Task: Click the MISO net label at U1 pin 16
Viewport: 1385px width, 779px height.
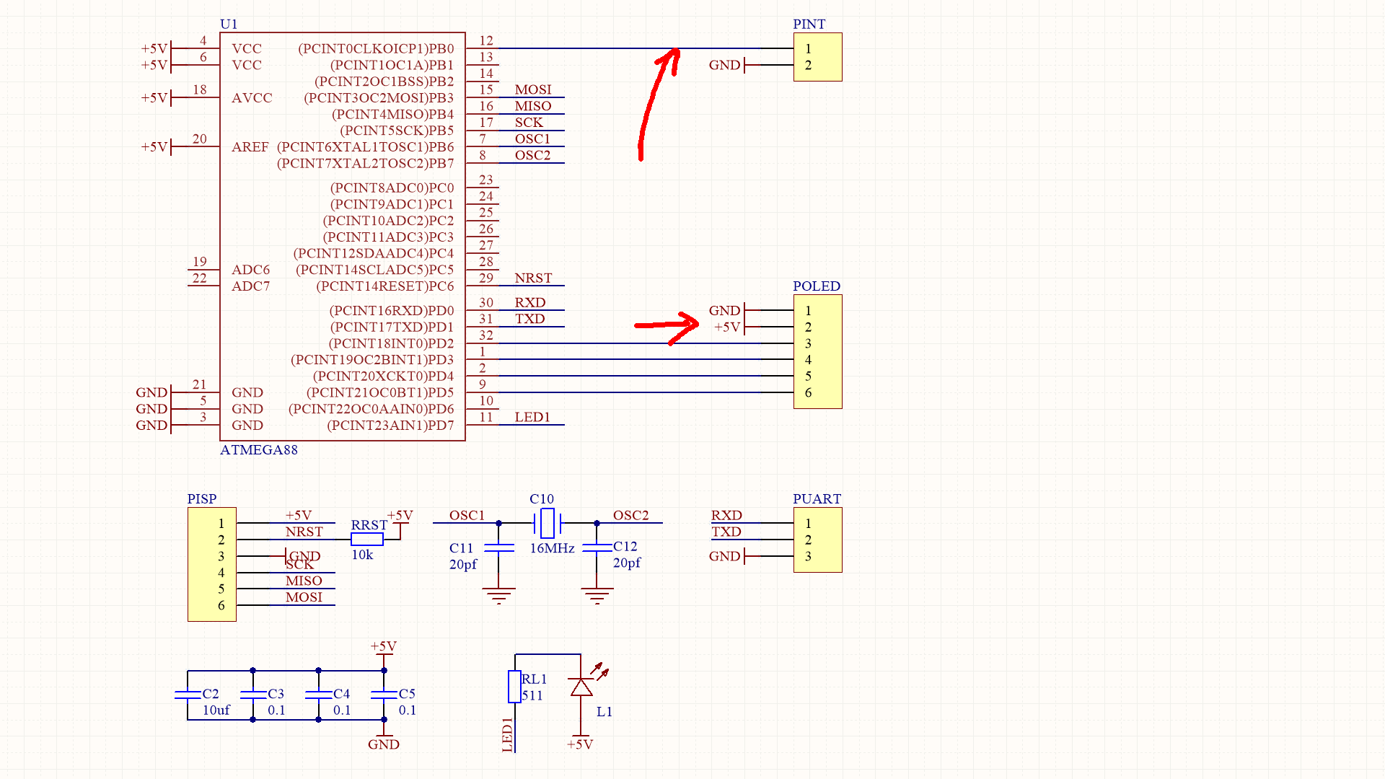Action: 533,106
